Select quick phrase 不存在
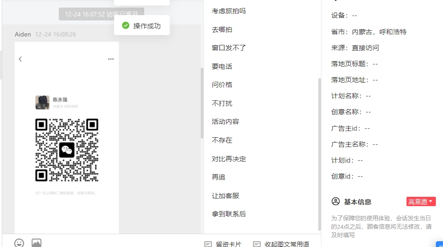Viewport: 443px width, 247px height. point(222,140)
